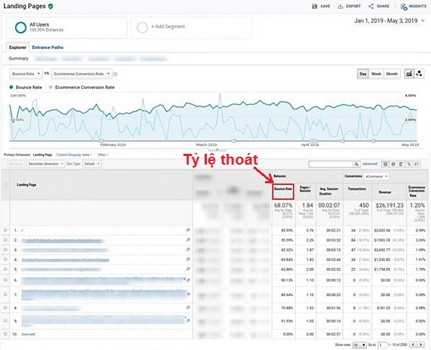This screenshot has height=350, width=431.
Task: Switch to the Explorer tab
Action: pos(17,47)
